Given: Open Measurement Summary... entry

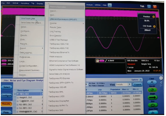Looking at the screenshot, I should coord(30,70).
